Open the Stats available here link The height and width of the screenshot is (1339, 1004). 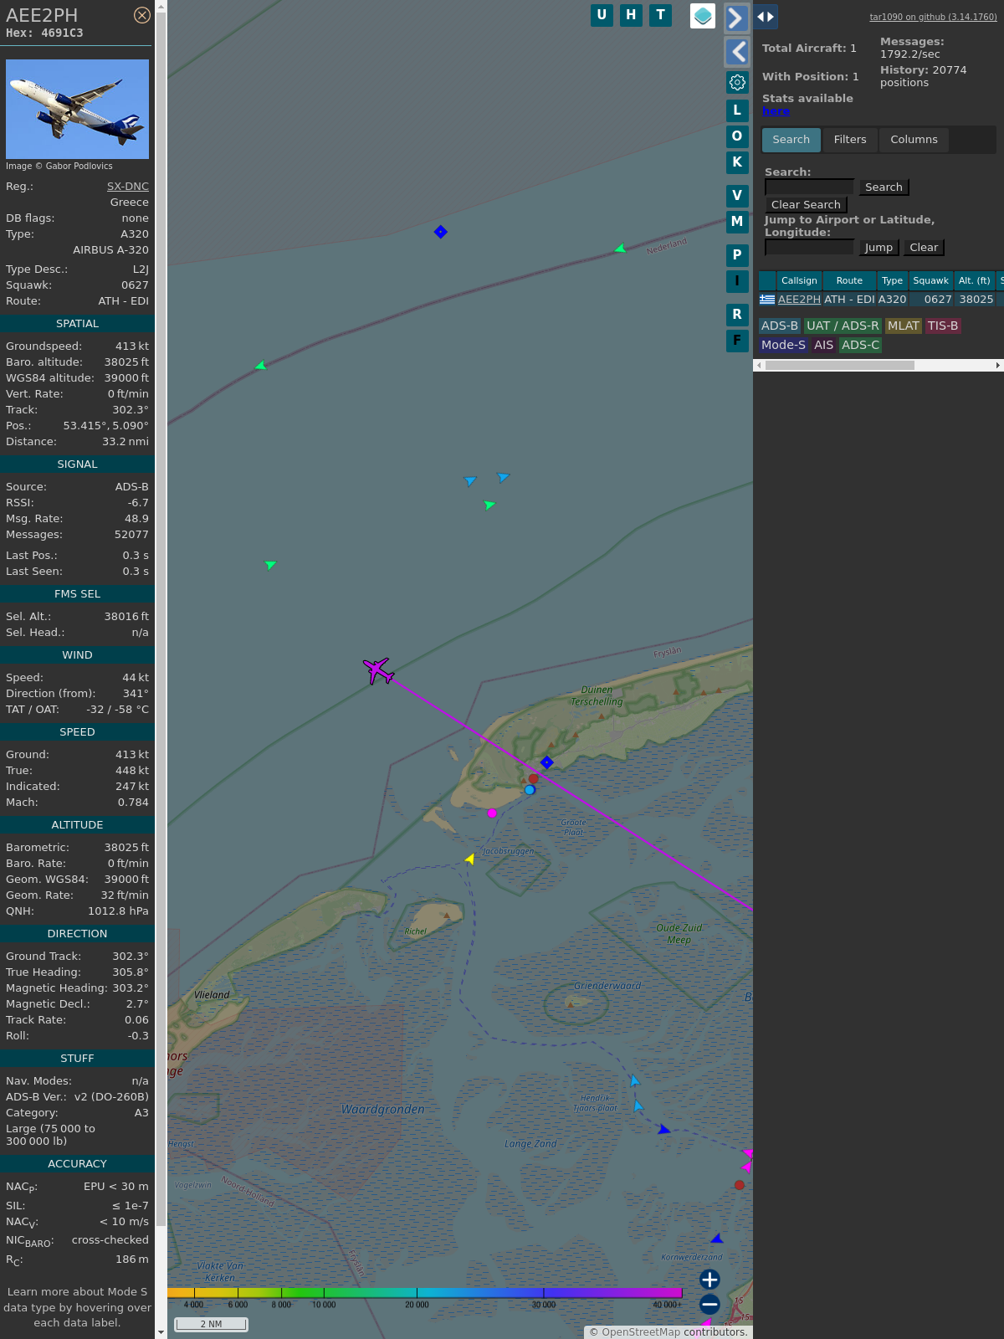pyautogui.click(x=776, y=111)
